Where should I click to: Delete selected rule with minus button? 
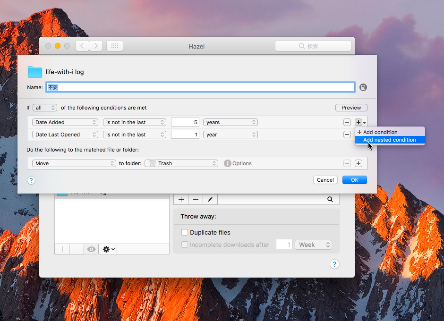(196, 199)
